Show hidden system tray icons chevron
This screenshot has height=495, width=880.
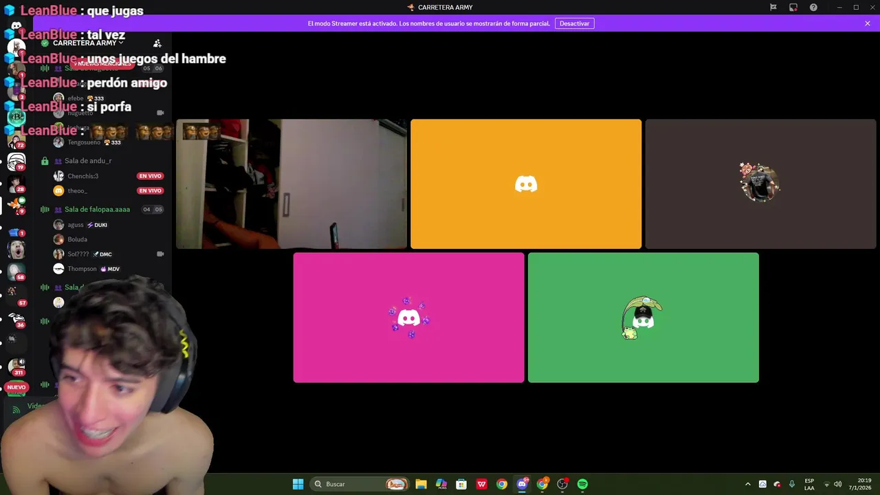tap(748, 484)
